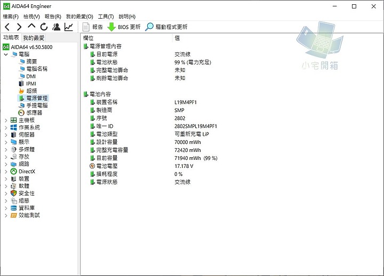Screen dimensions: 384x276
Task: Open the 我的最愛(O) menu
Action: [x=79, y=17]
